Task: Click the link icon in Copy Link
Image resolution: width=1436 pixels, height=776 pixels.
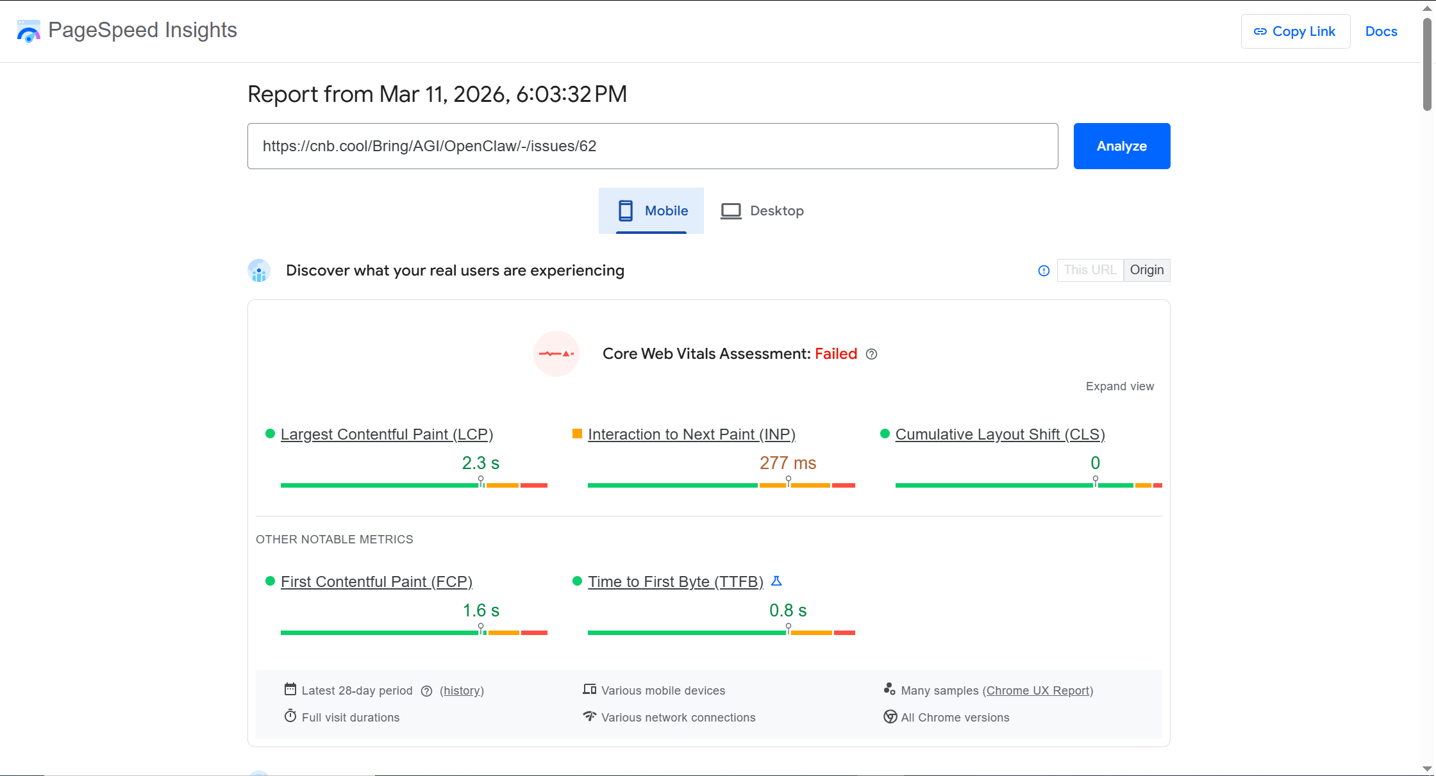Action: (1260, 31)
